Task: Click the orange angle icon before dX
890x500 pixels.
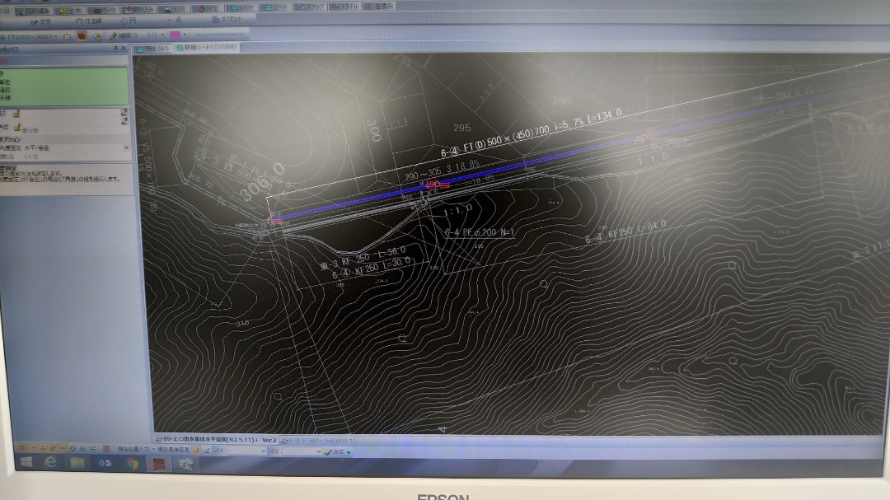Action: pos(196,450)
